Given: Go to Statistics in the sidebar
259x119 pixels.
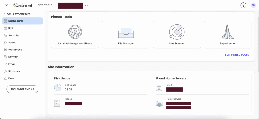Looking at the screenshot, I should click(14, 71).
